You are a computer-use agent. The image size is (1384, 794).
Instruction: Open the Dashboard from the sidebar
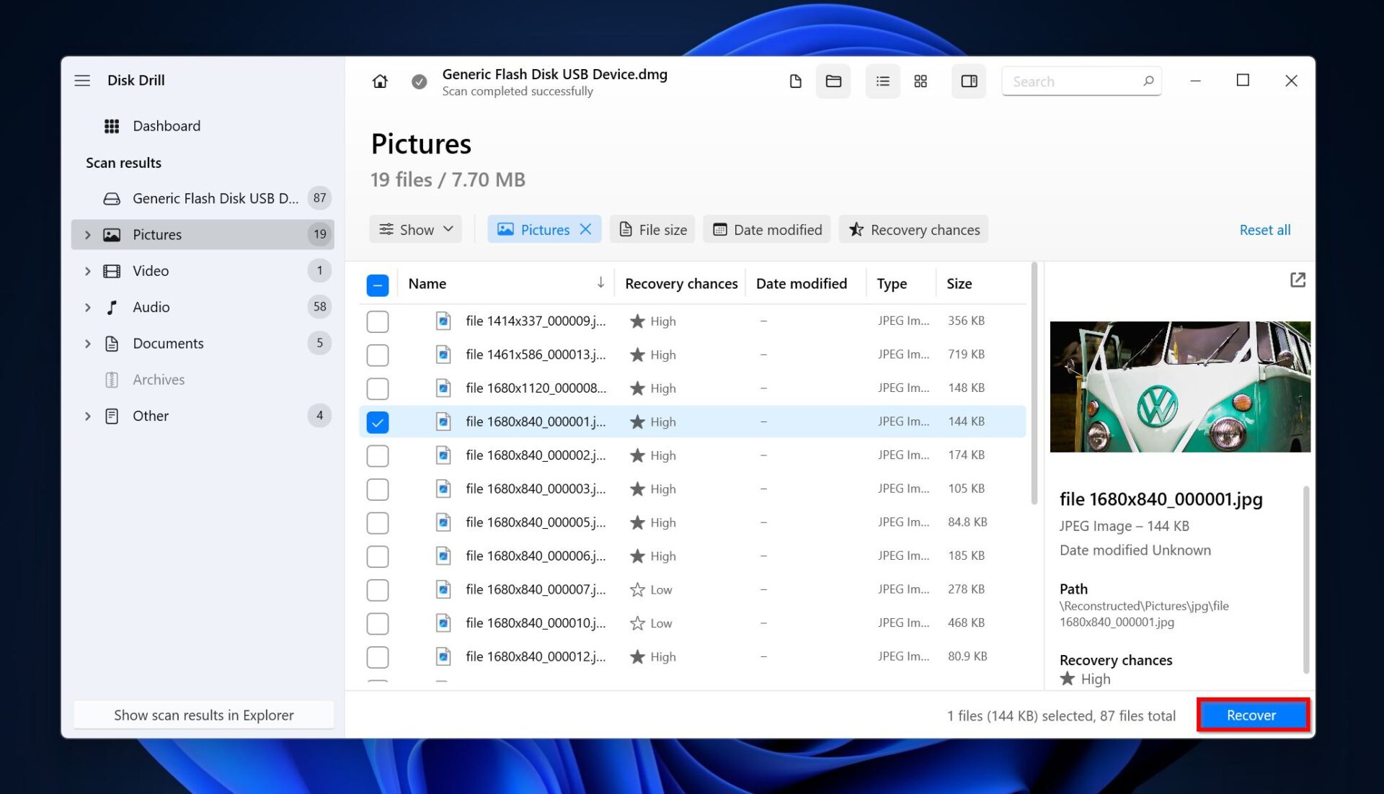click(x=166, y=125)
